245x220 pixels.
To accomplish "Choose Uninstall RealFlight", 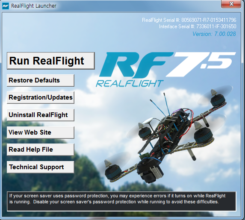I will [x=41, y=115].
